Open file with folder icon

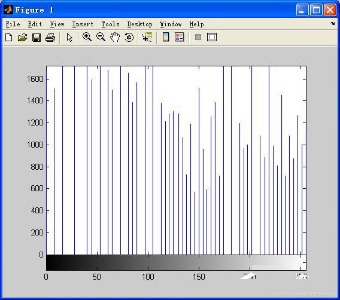[x=23, y=38]
